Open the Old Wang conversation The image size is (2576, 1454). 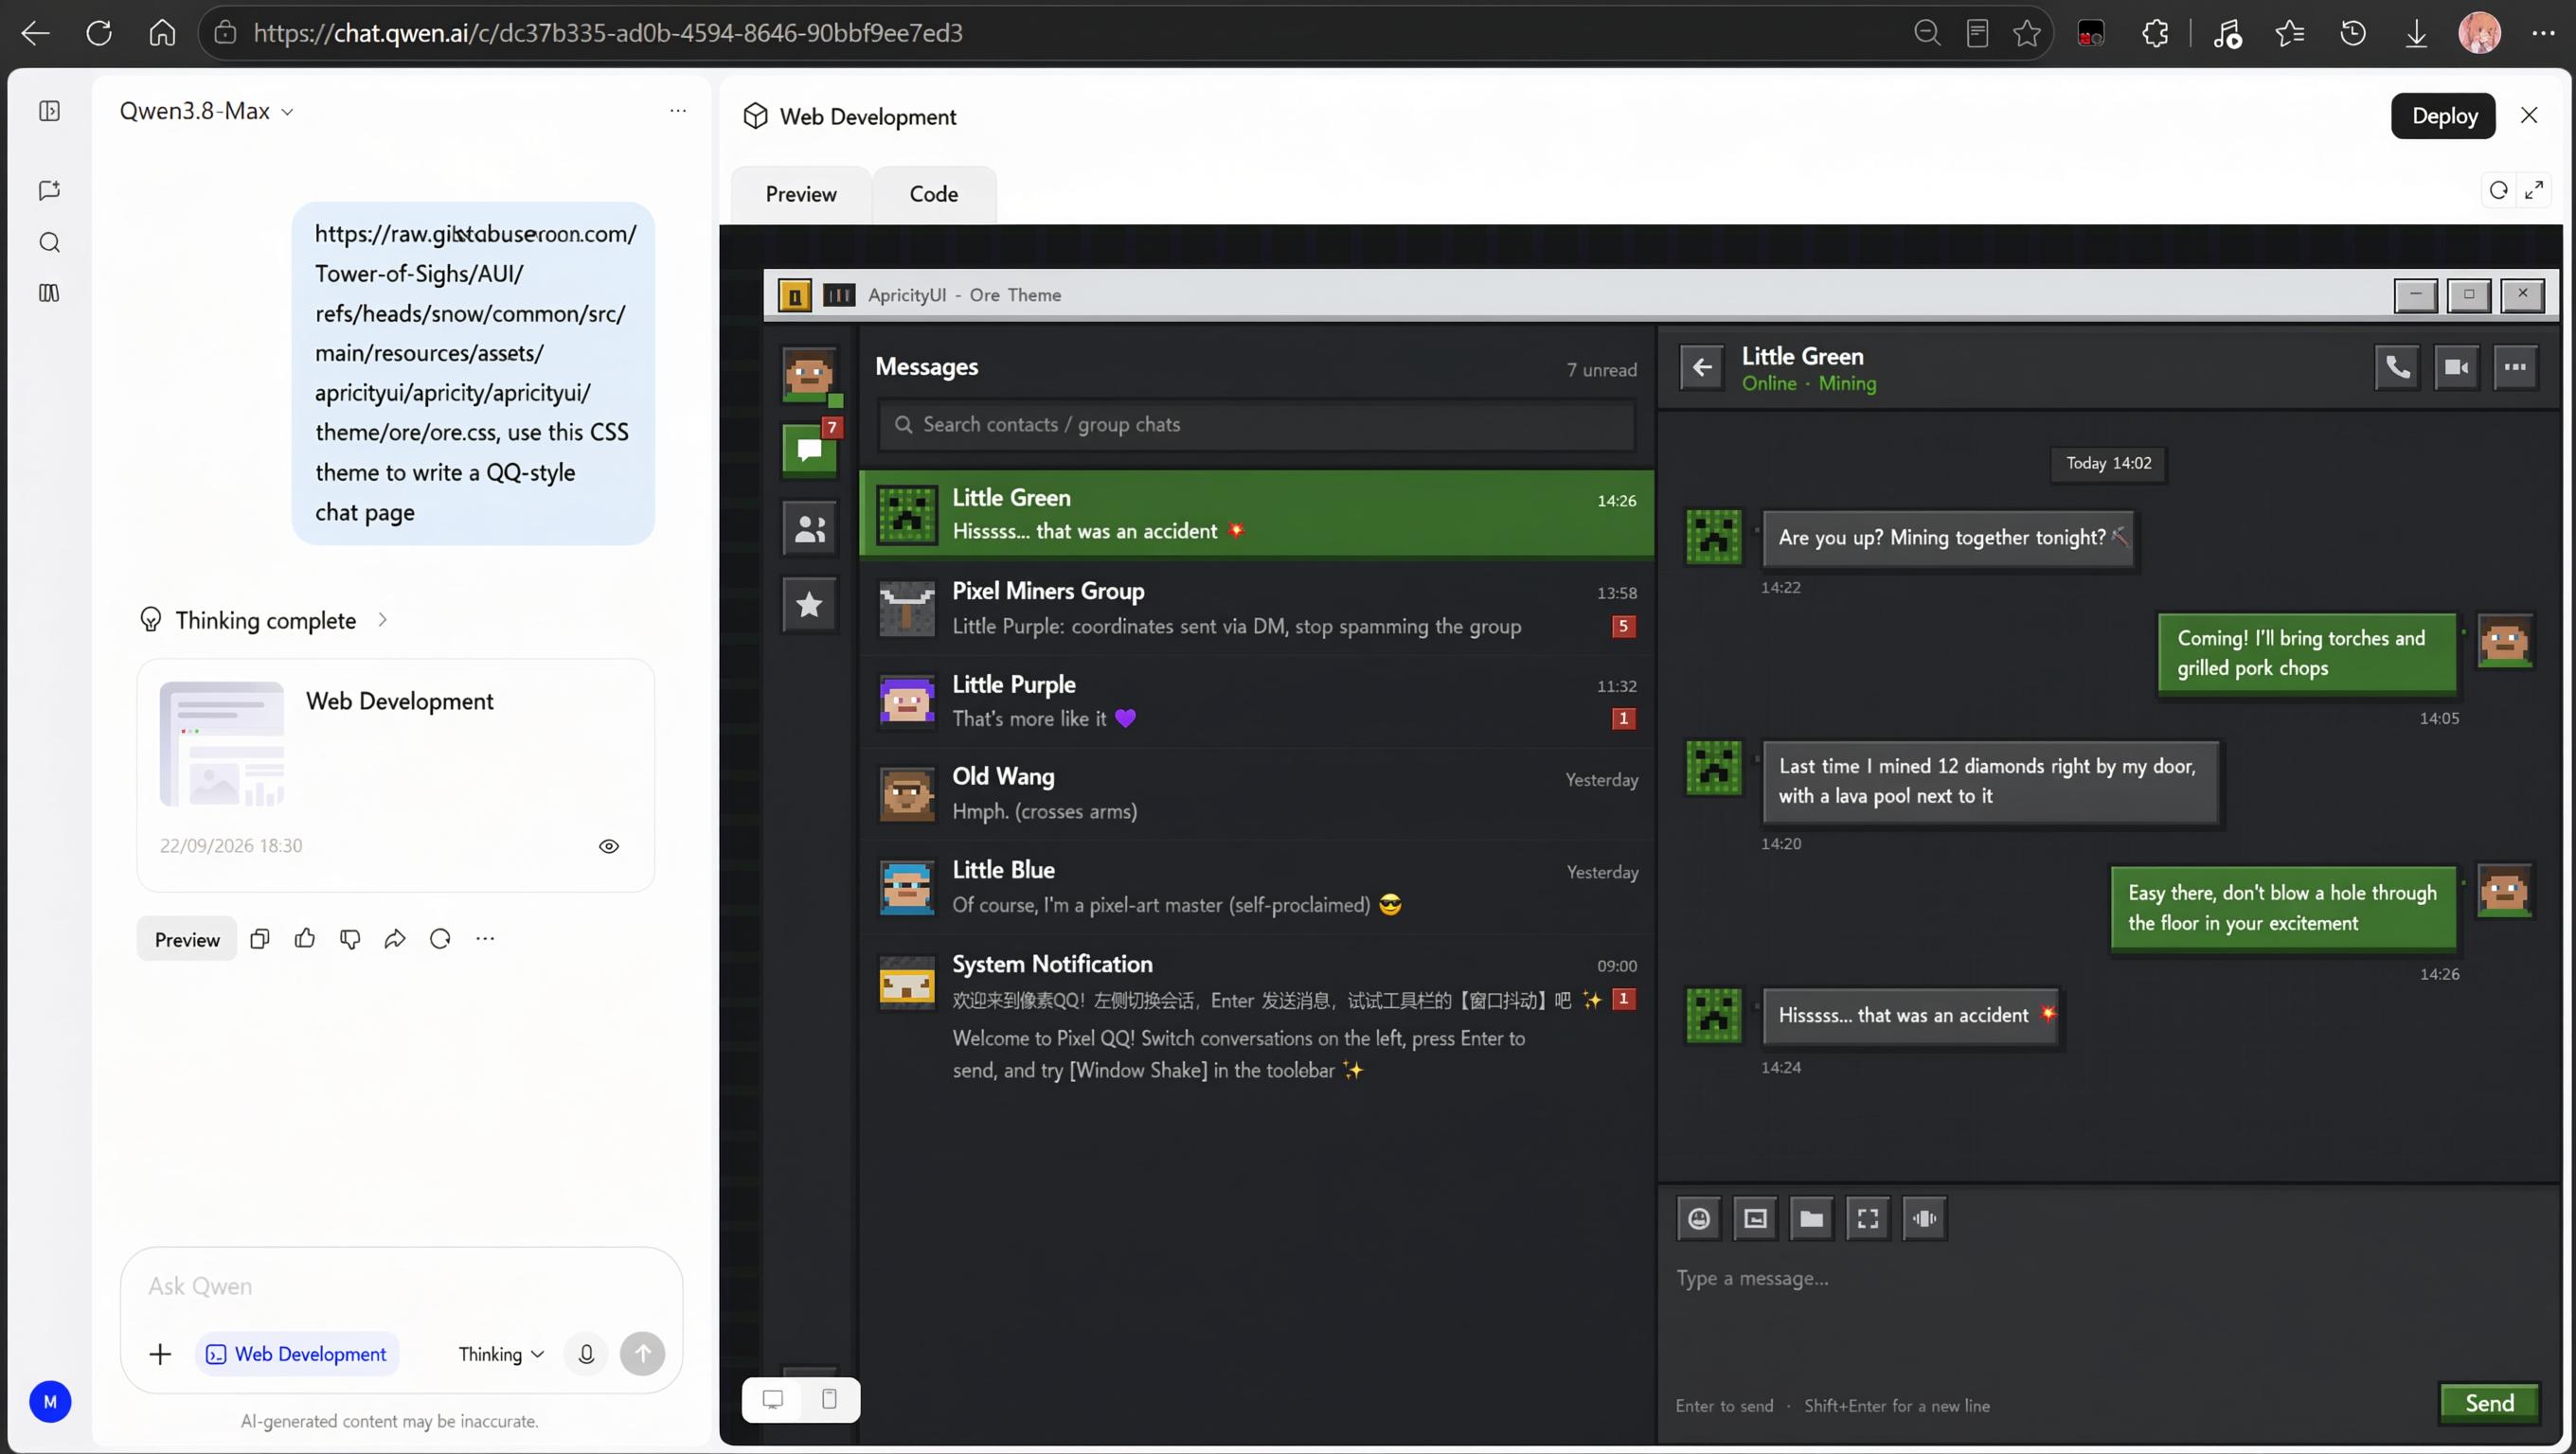1256,793
